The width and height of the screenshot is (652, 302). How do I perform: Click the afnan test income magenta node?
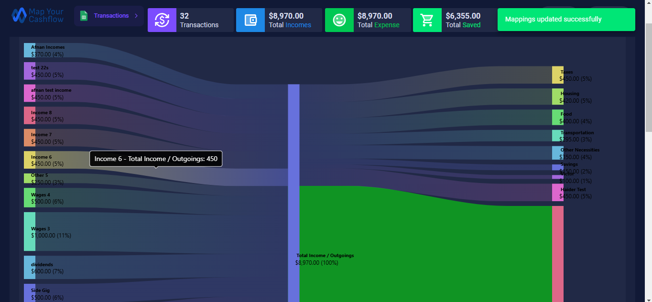point(30,93)
